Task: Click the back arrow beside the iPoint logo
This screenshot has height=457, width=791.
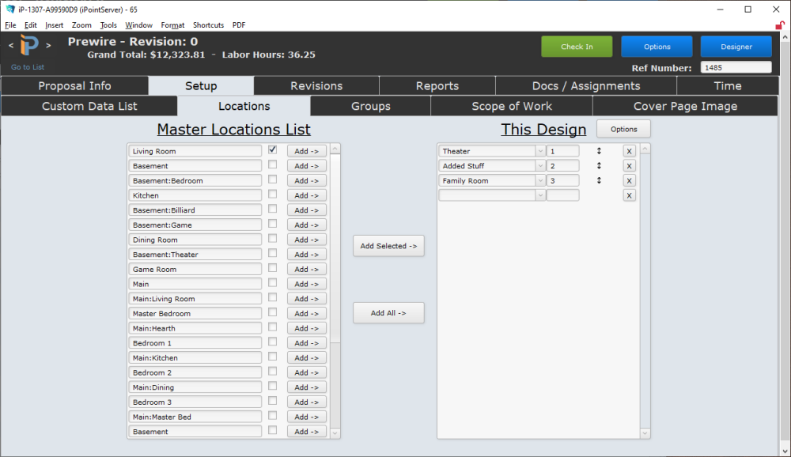Action: tap(10, 45)
